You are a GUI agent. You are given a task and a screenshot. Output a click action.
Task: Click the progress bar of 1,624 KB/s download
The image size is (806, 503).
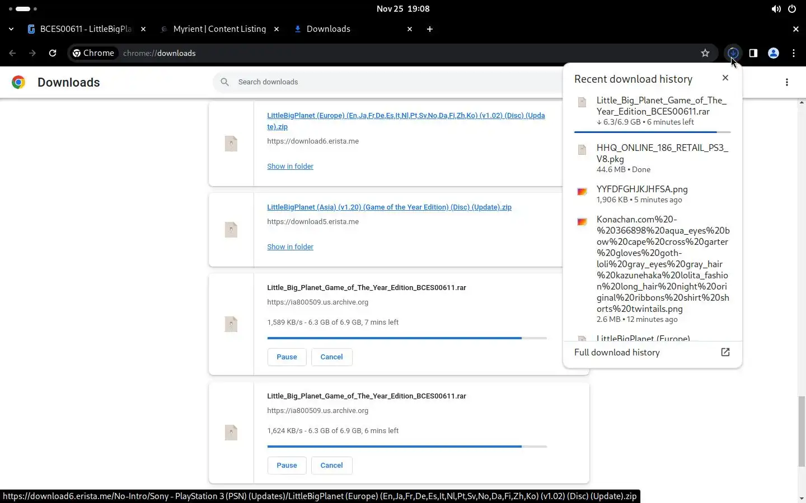tap(407, 447)
